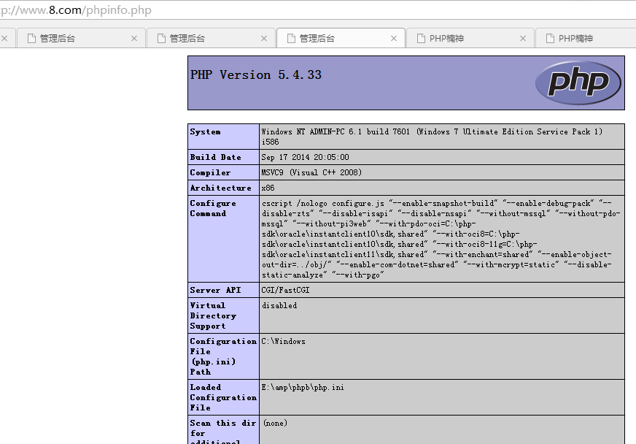Click the page icon on the second 管理后台 tab
This screenshot has width=636, height=444.
tap(160, 37)
